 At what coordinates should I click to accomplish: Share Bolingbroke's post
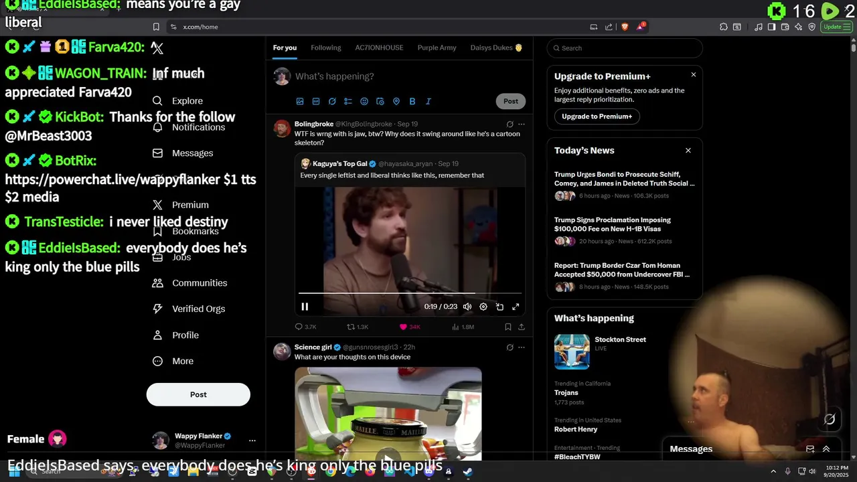click(x=522, y=327)
